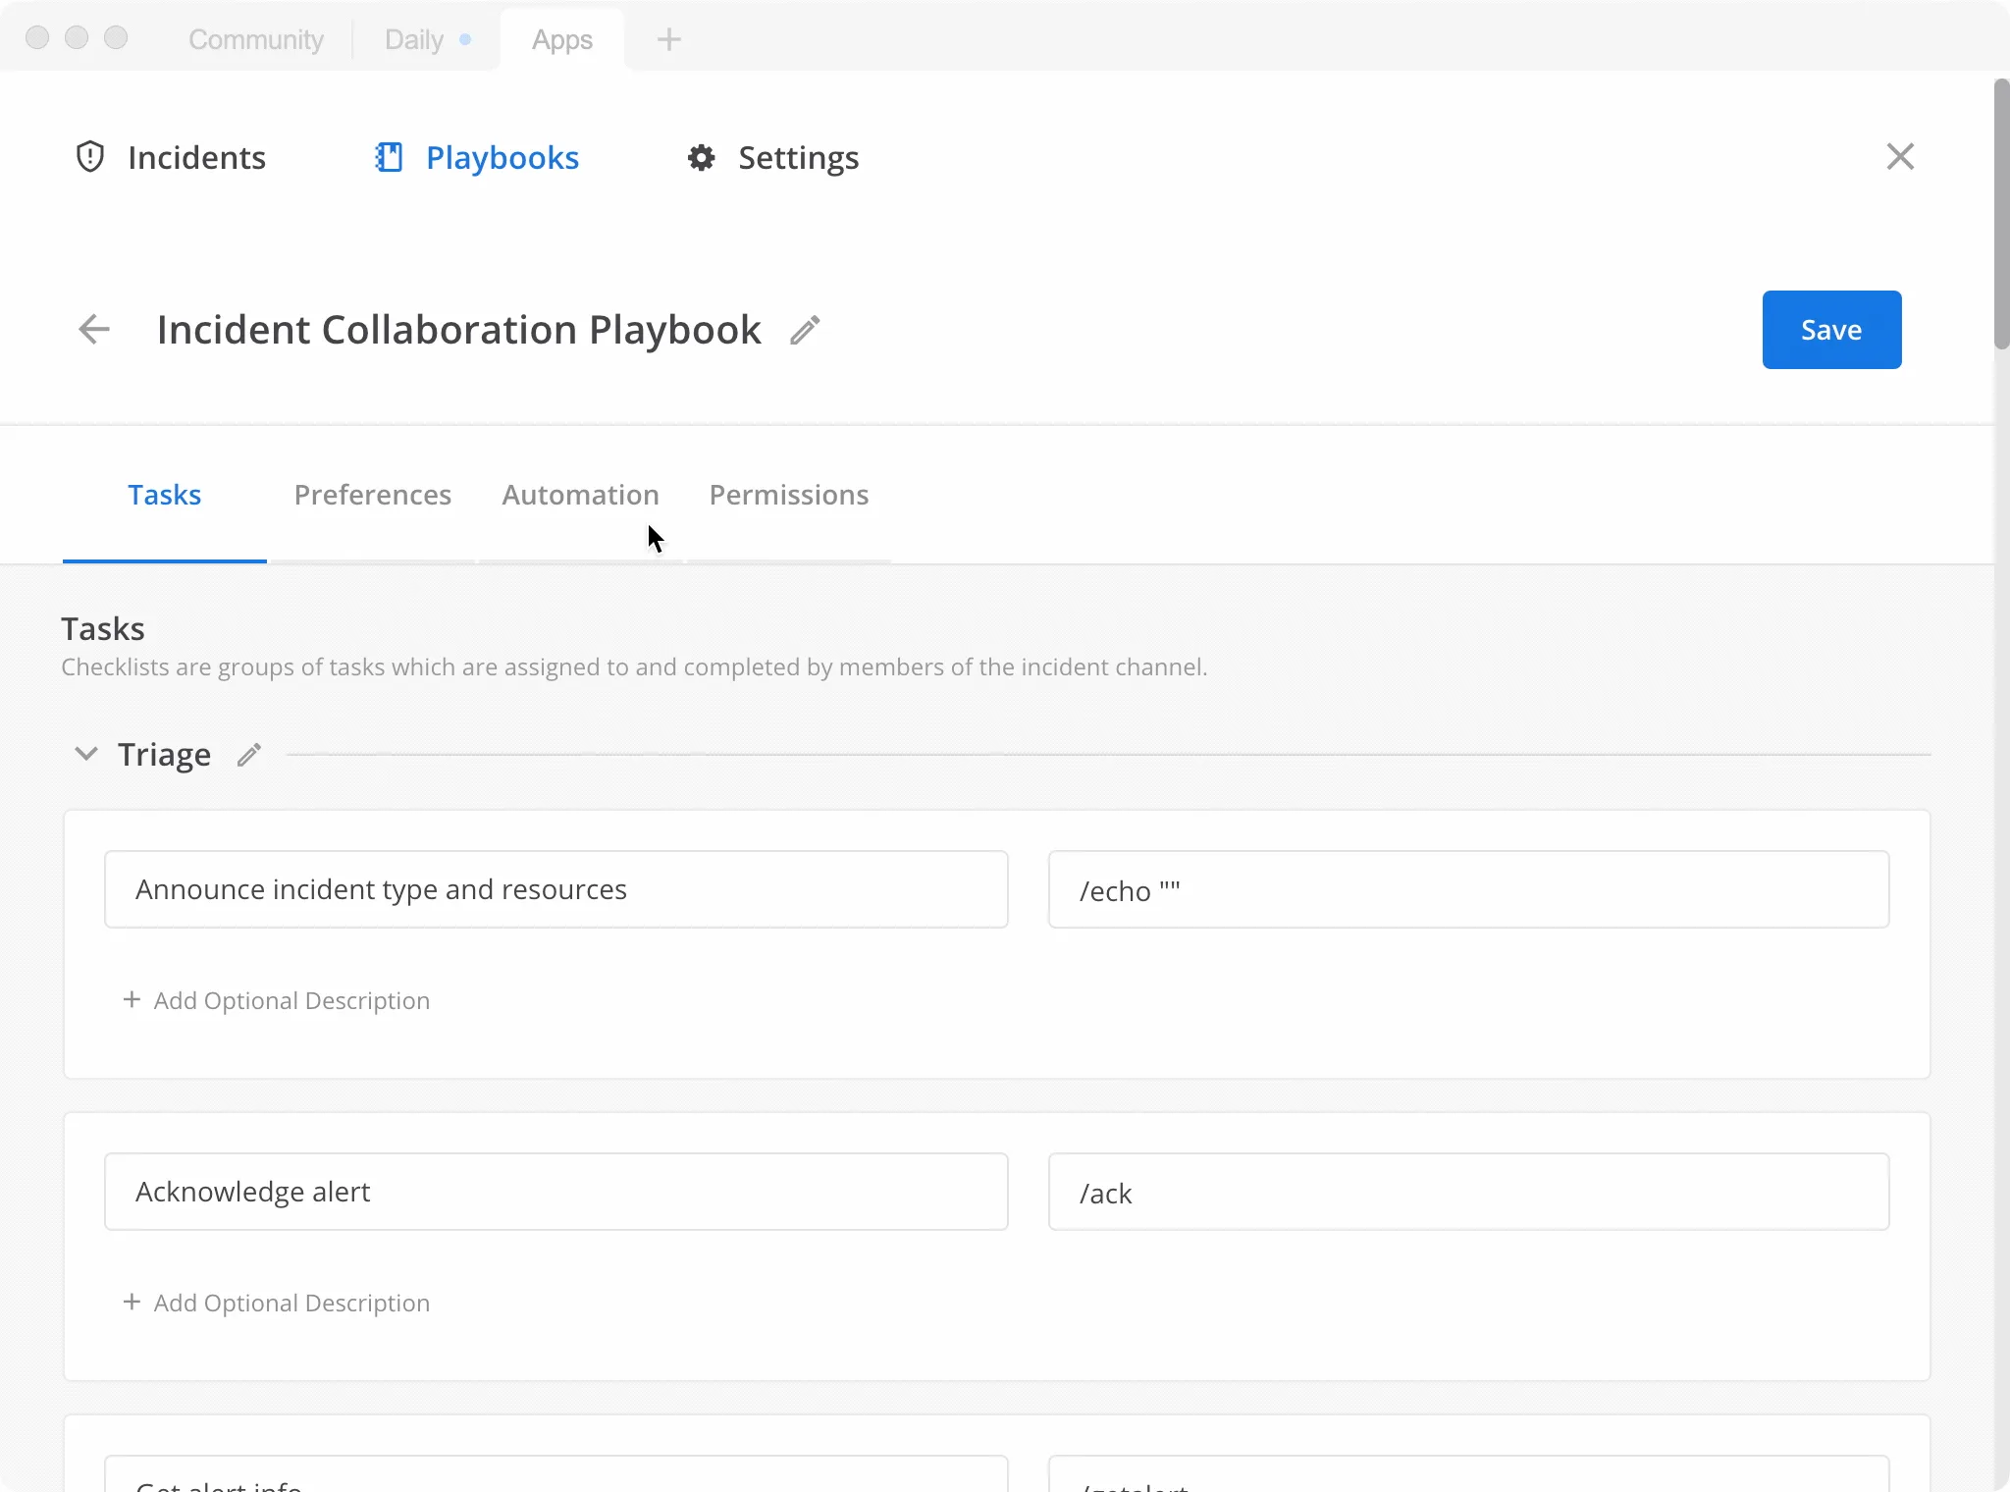
Task: Go back using the left arrow
Action: pos(94,329)
